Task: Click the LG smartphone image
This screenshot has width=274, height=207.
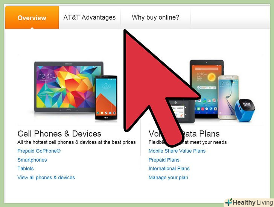Action: coord(106,98)
